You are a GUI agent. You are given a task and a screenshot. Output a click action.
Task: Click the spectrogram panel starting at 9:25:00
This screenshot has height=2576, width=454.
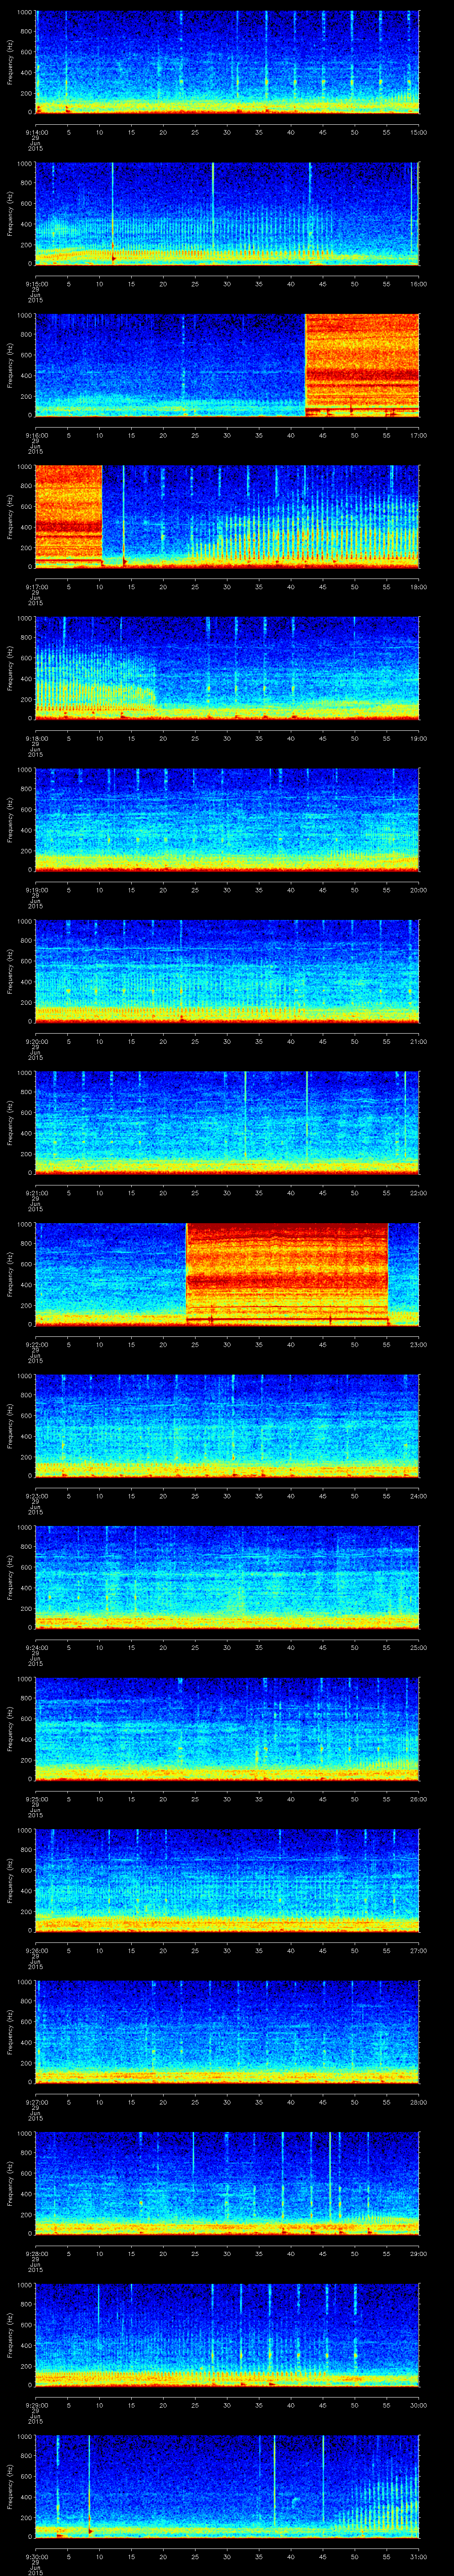[x=227, y=1729]
